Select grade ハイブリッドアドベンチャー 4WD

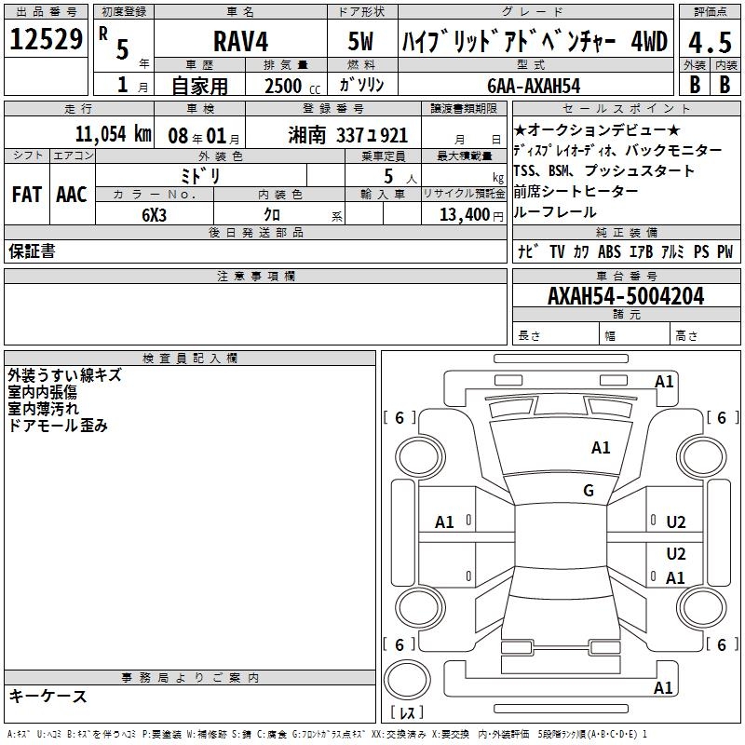click(x=535, y=41)
